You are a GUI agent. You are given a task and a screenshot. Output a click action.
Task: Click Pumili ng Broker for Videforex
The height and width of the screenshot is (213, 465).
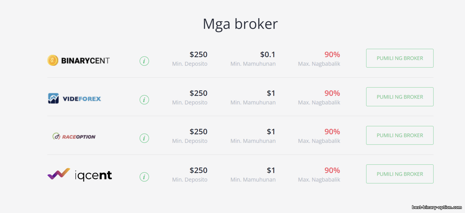coord(400,97)
